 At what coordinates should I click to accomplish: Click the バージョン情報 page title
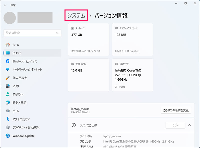(111, 15)
